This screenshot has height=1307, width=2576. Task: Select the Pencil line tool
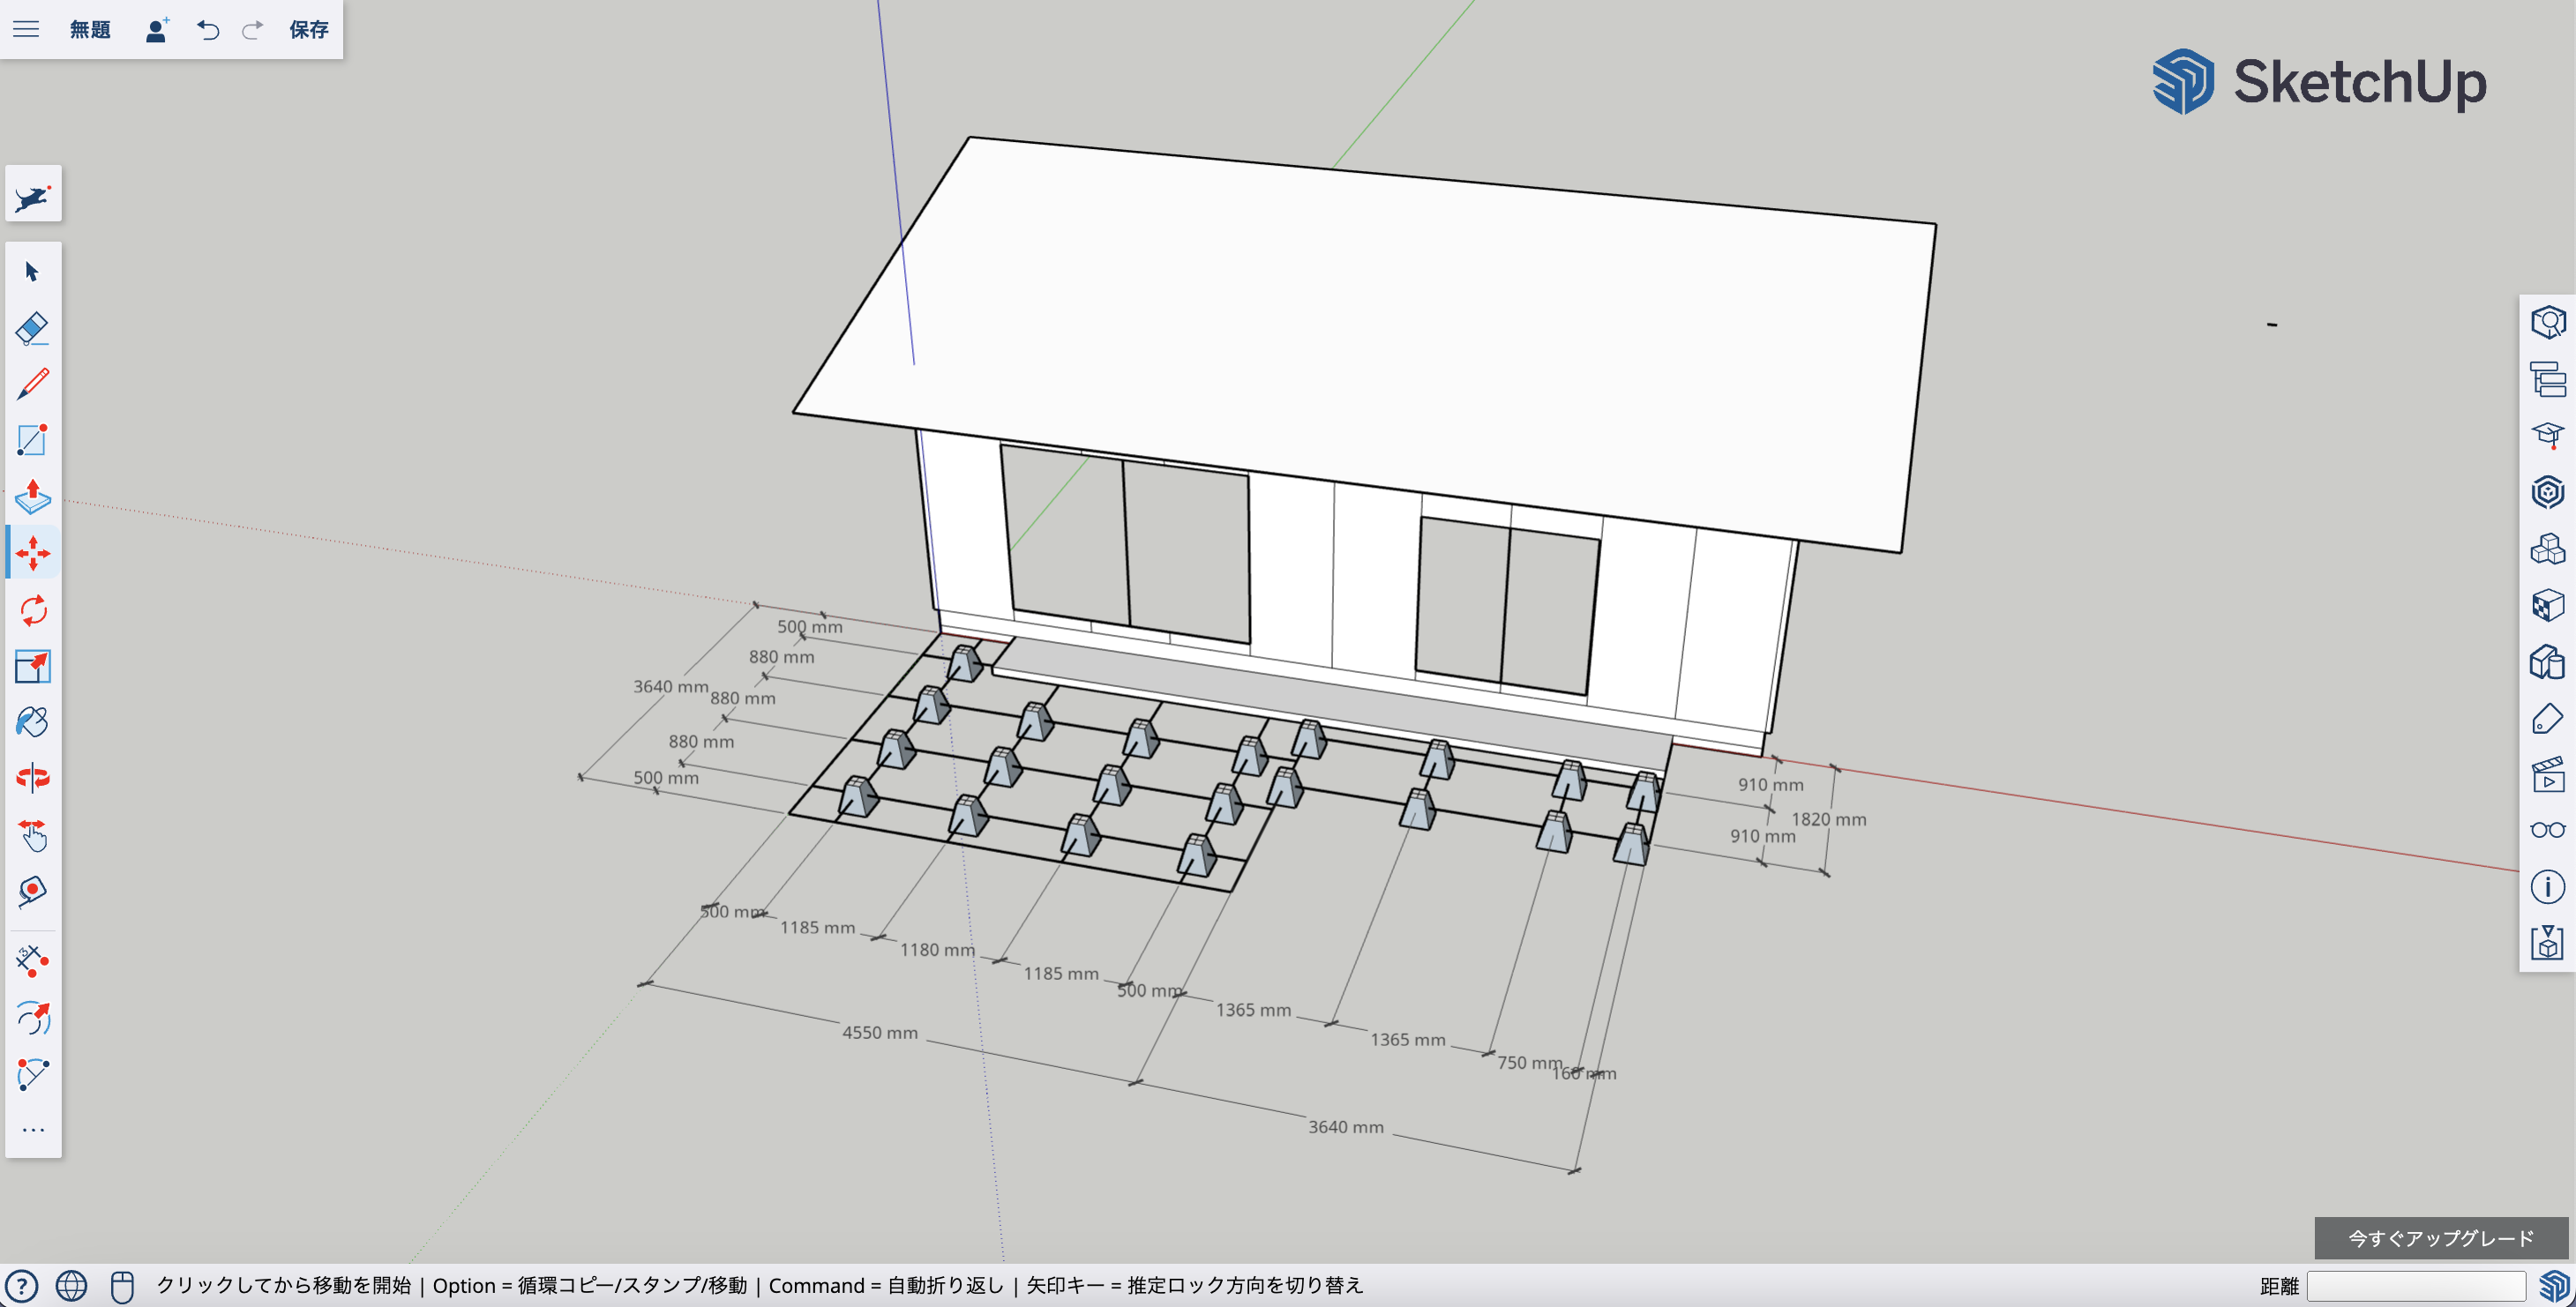[32, 384]
